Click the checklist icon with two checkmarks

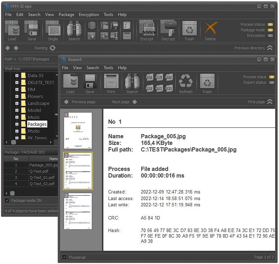(127, 25)
